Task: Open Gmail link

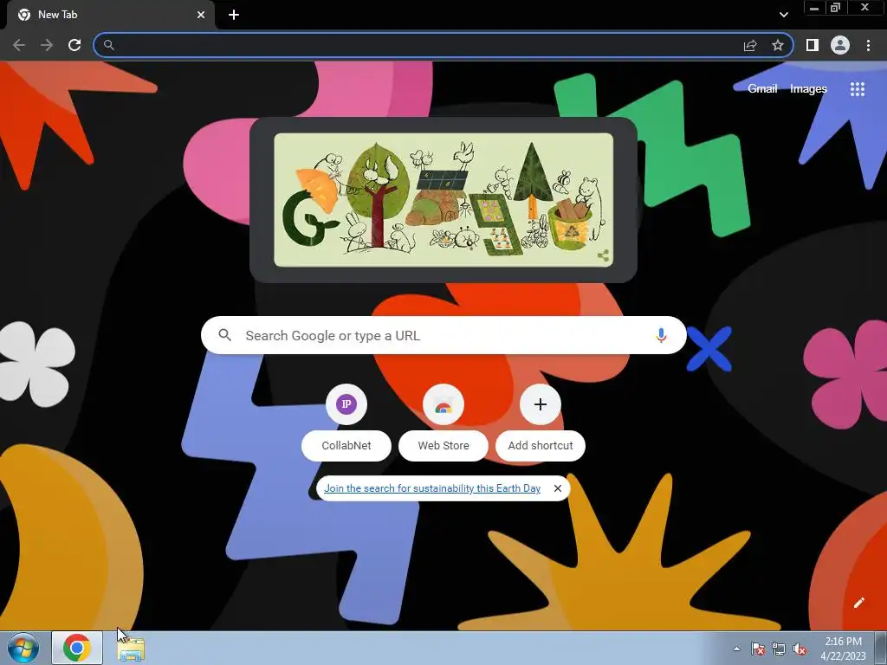Action: point(762,89)
